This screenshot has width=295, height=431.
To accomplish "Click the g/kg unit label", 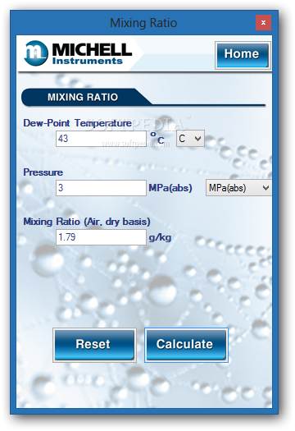I will (160, 237).
